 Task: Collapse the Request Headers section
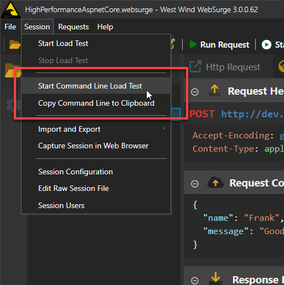click(195, 92)
